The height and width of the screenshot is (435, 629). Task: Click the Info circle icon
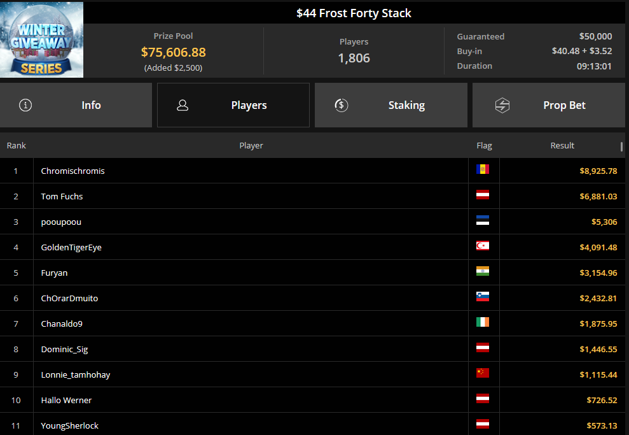[25, 105]
